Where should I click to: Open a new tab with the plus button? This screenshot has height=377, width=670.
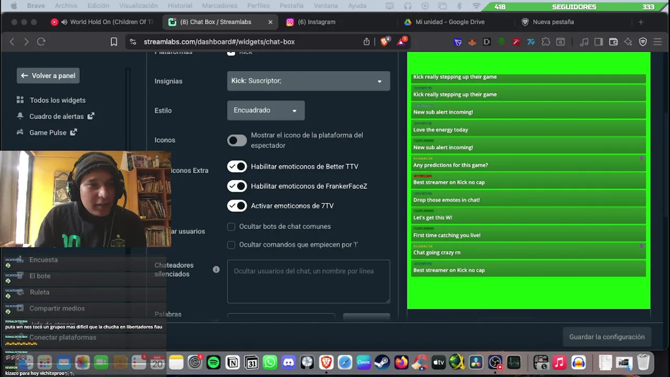641,22
